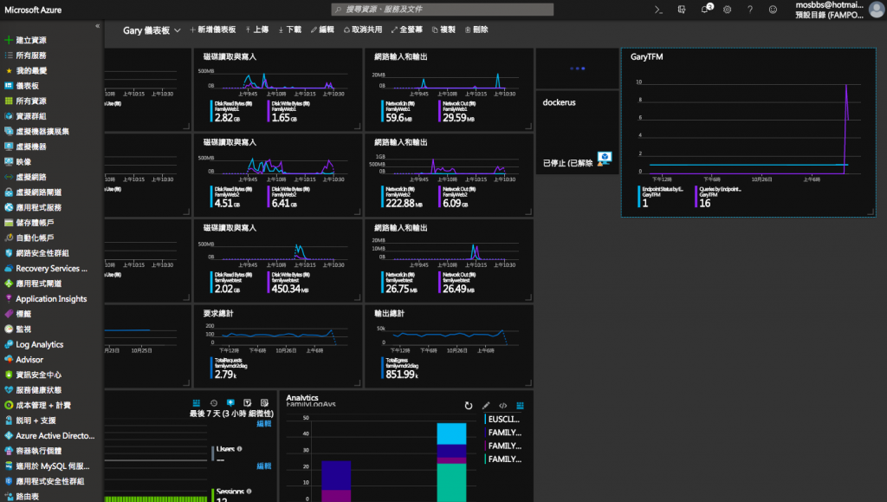The height and width of the screenshot is (502, 887).
Task: Edit the Analytics tile with pencil icon
Action: pos(486,406)
